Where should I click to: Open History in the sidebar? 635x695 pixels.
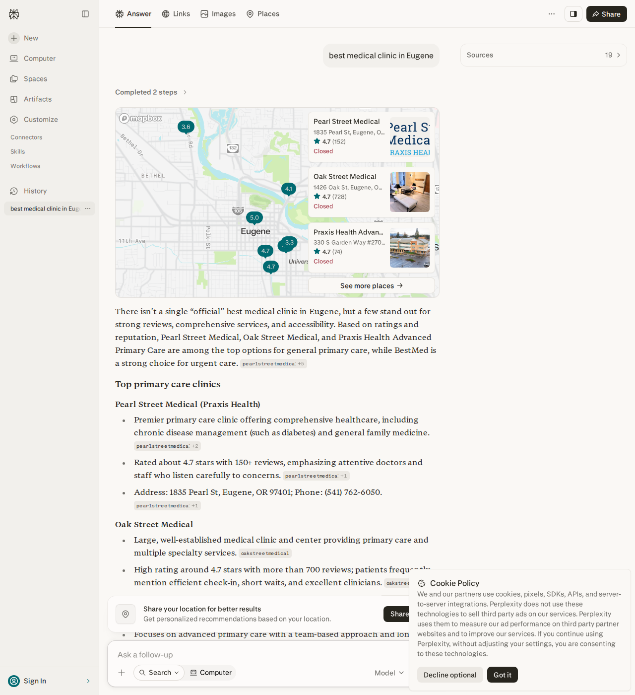click(x=35, y=191)
